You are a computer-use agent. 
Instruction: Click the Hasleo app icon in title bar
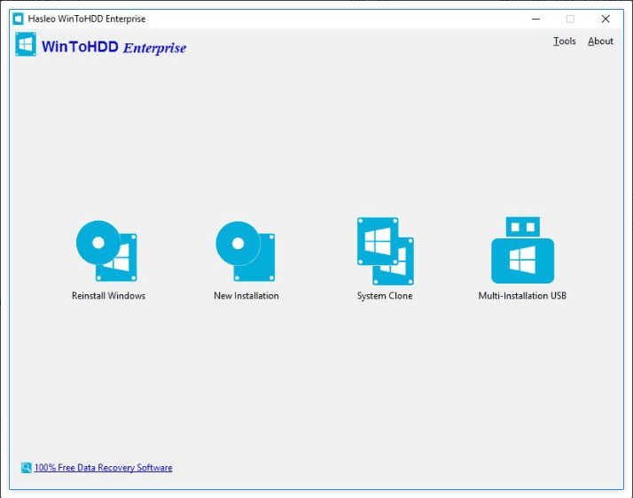[x=18, y=19]
